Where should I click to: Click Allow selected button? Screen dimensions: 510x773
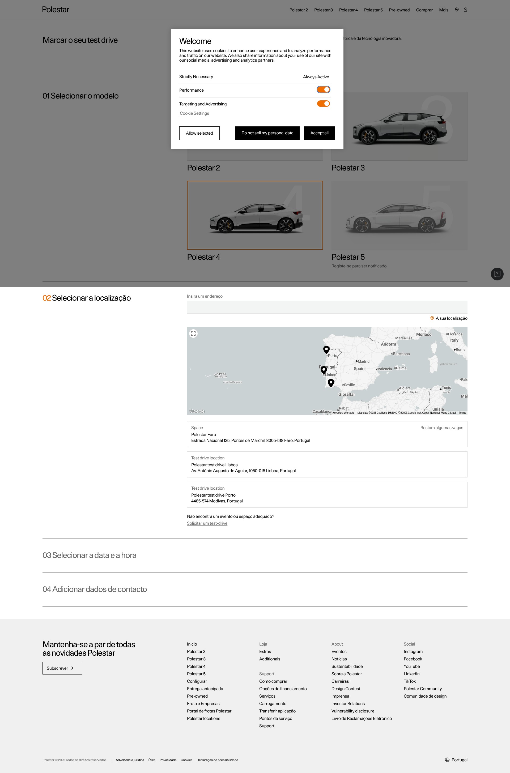click(x=199, y=133)
